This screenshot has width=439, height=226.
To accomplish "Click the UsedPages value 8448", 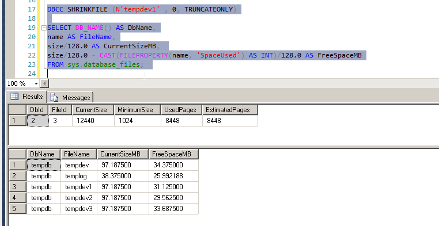I will (x=181, y=121).
